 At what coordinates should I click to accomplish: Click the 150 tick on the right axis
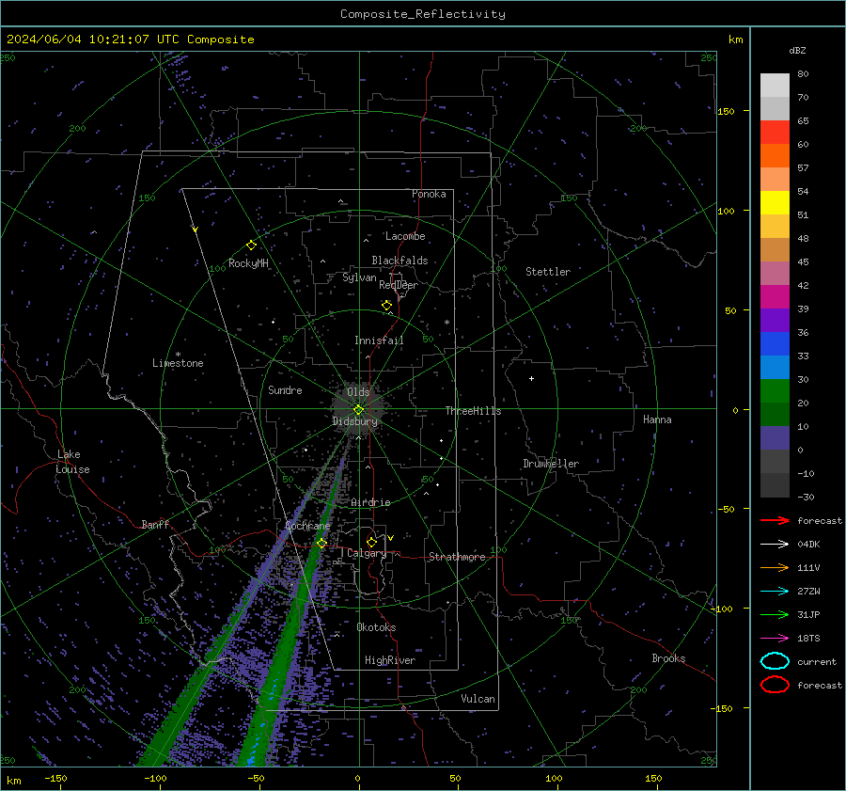[726, 111]
